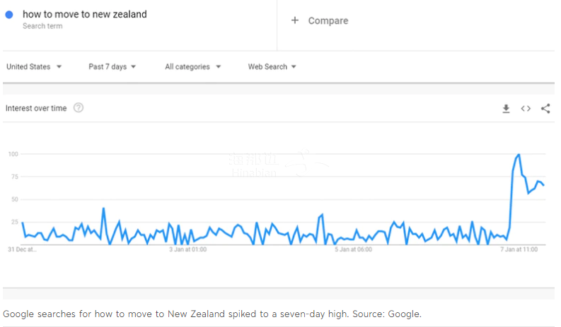Click the blue dot of the search term

(x=9, y=15)
